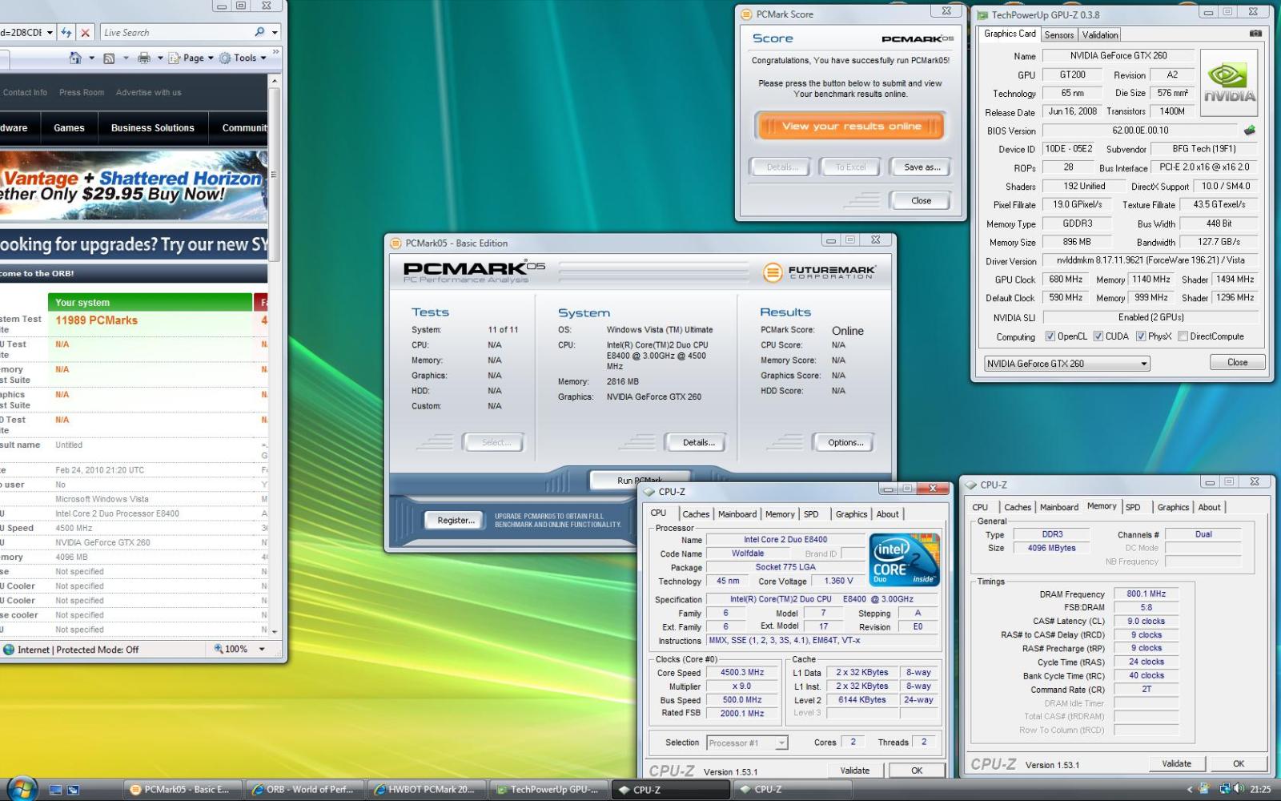This screenshot has width=1281, height=801.
Task: Click Show Desktop quick launch icon
Action: pos(55,790)
